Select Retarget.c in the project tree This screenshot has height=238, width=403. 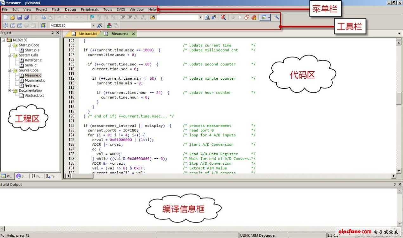tap(33, 60)
